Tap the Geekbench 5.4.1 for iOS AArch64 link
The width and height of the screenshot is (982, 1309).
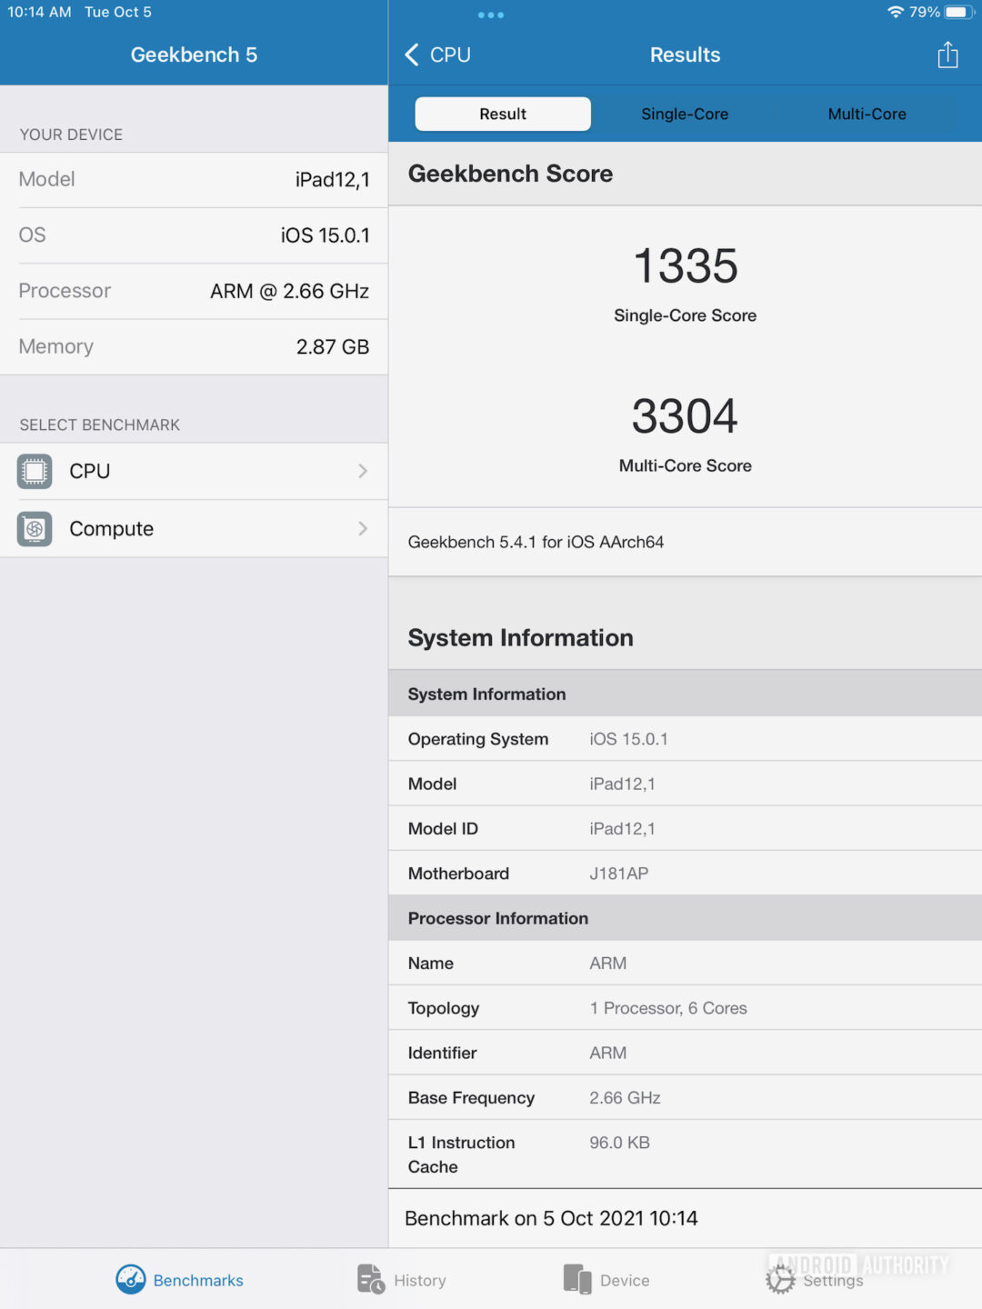(x=536, y=542)
